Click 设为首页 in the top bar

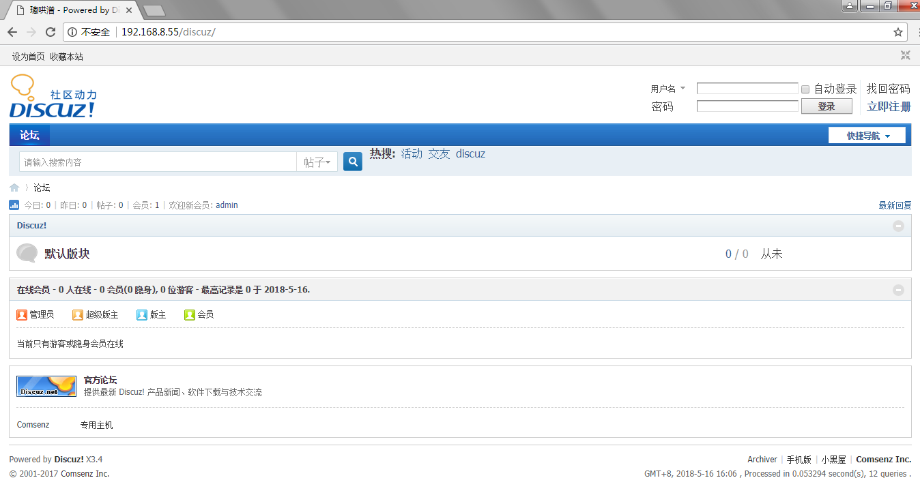(28, 57)
